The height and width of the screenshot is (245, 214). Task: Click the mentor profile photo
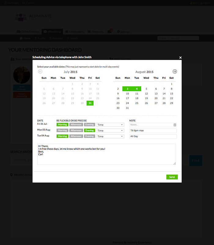[x=22, y=75]
